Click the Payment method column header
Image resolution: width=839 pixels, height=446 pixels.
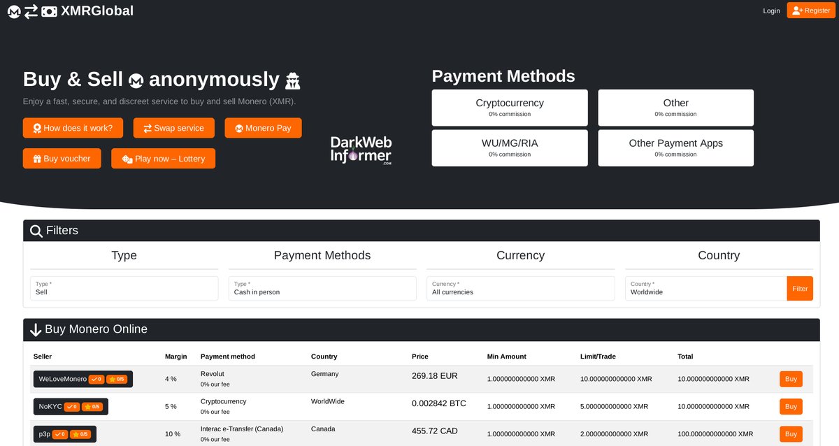click(x=228, y=357)
